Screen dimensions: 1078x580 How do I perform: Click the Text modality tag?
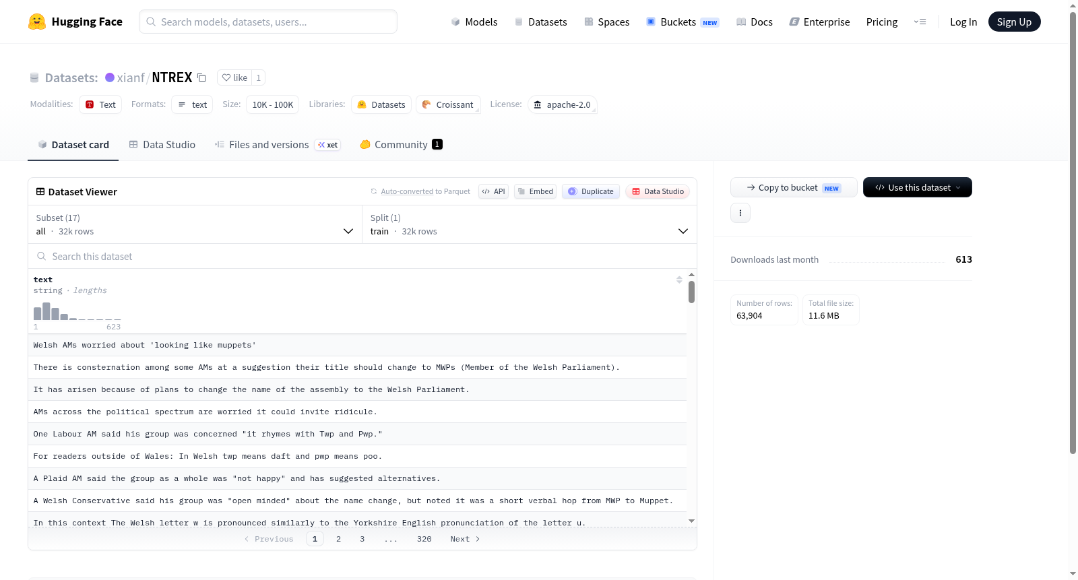click(x=100, y=104)
